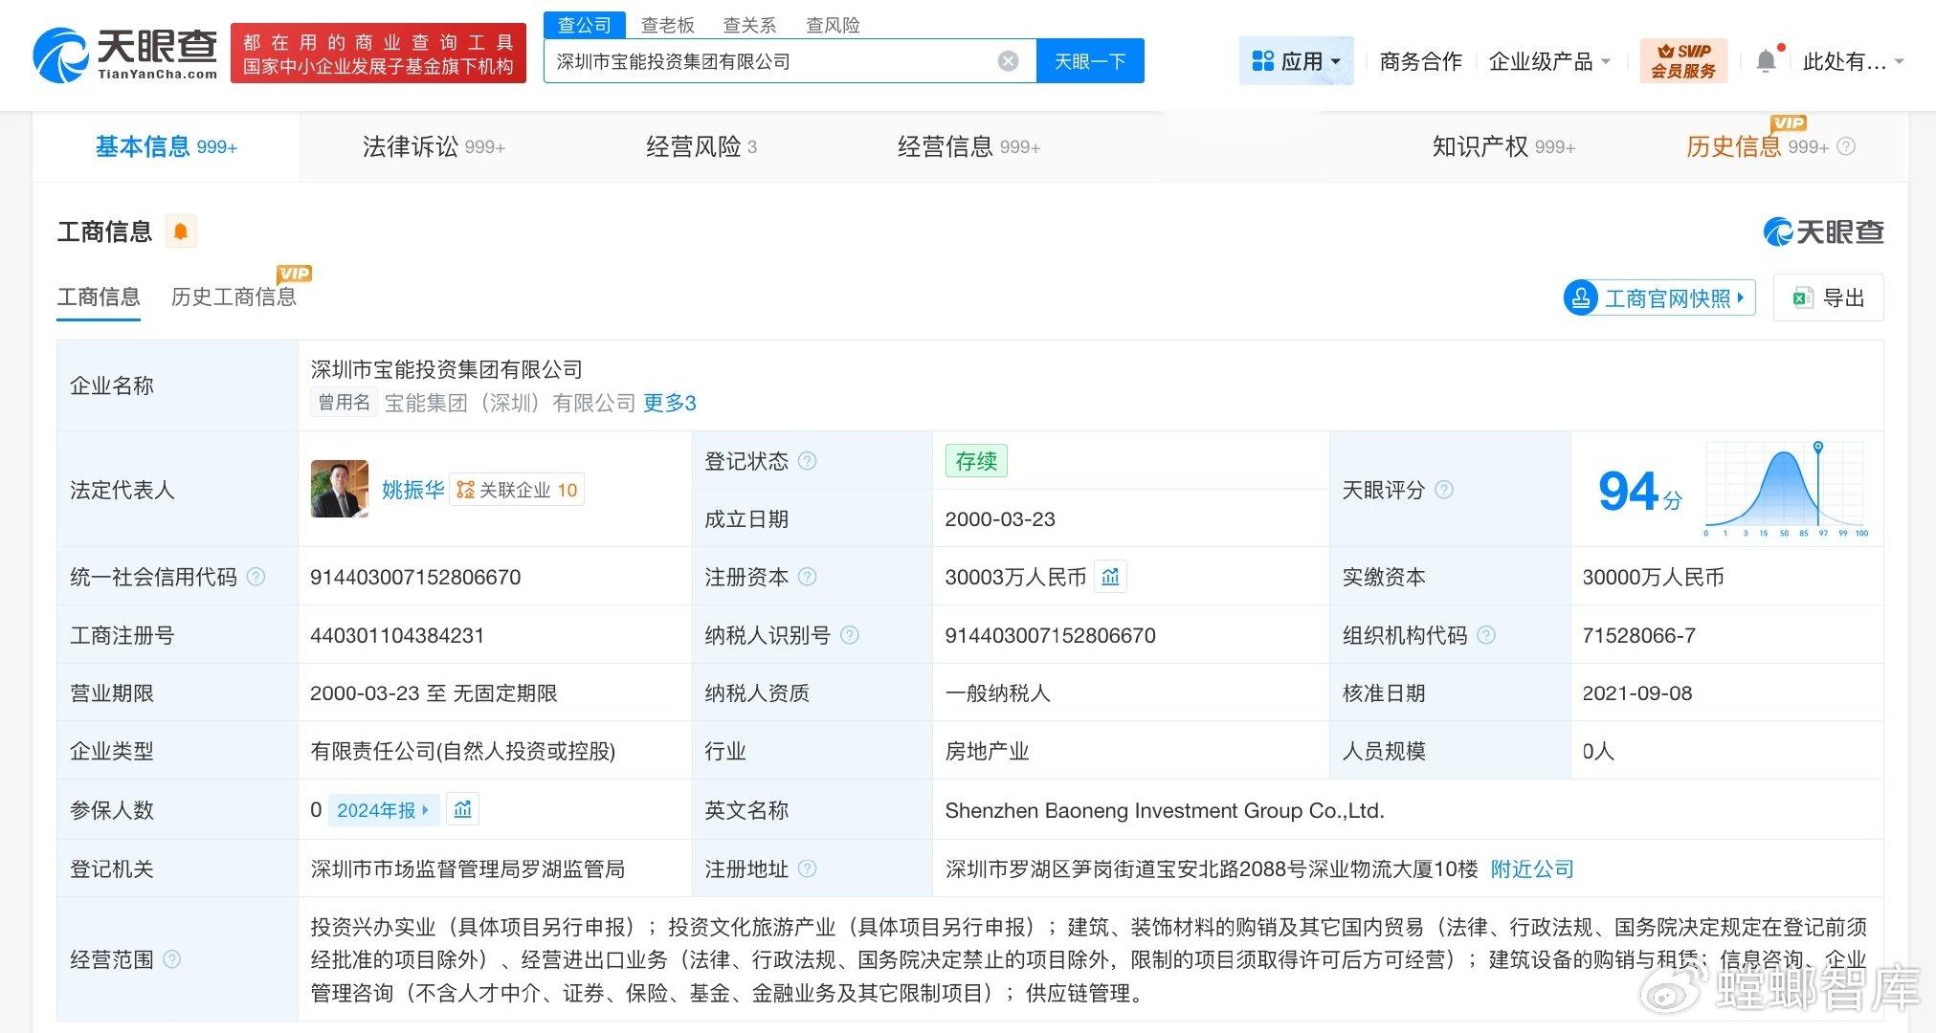Viewport: 1936px width, 1033px height.
Task: Click help icon beside 统一社会信用代码
Action: (256, 577)
